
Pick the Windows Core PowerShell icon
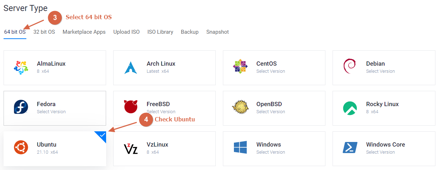pos(350,148)
